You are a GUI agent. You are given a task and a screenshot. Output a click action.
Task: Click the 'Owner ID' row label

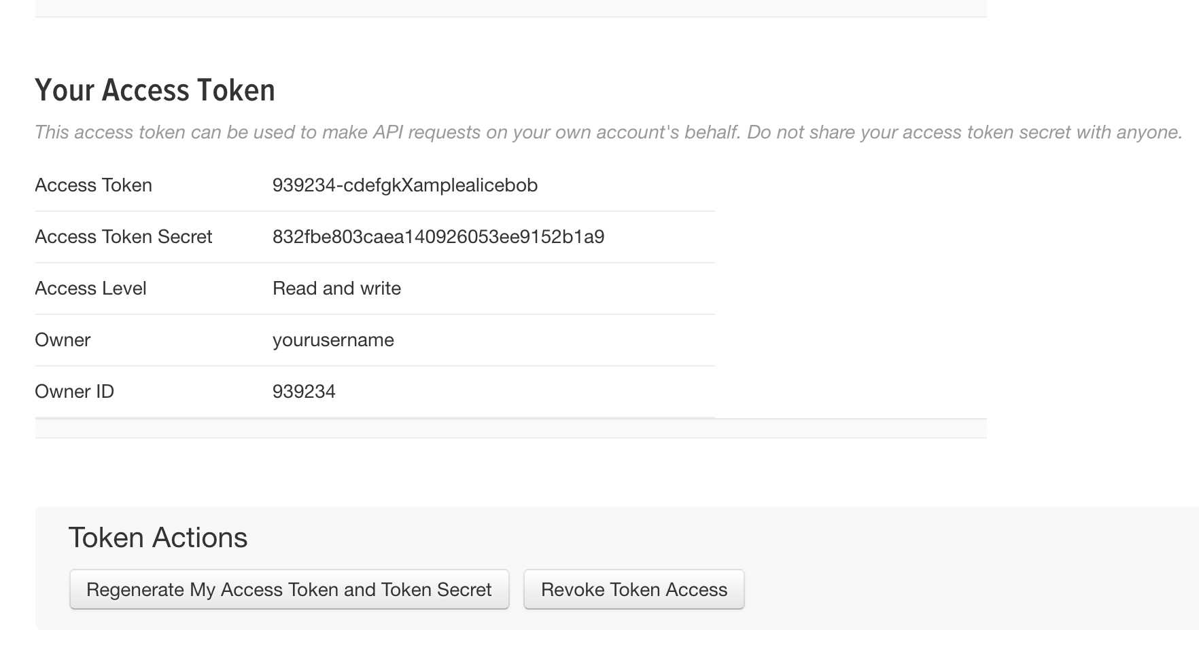click(x=74, y=392)
